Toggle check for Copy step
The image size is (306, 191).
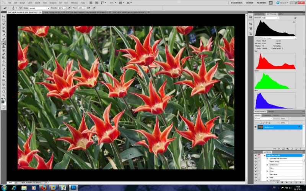(x=256, y=168)
